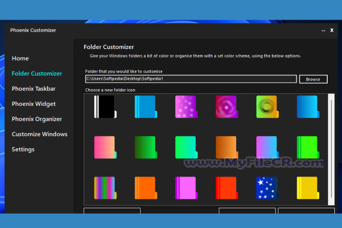Select the blue folder with white stars
Viewport: 342px width, 228px height.
tap(267, 188)
